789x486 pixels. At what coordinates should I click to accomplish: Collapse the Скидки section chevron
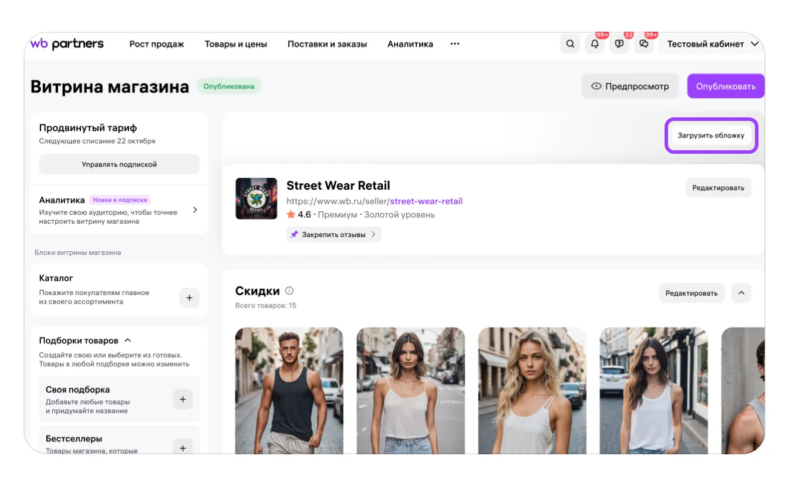pos(741,293)
